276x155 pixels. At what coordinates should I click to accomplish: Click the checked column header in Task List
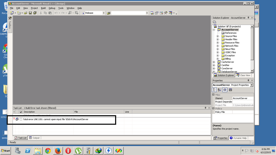(x=21, y=112)
